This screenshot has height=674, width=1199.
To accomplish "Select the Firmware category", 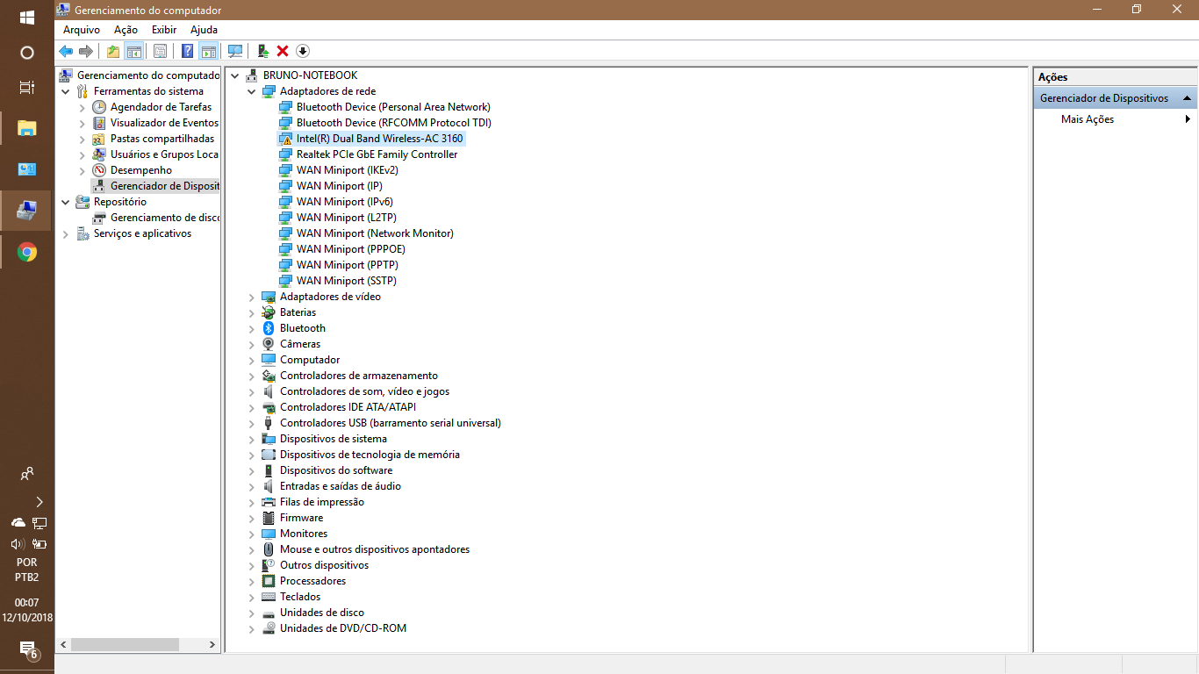I will point(301,518).
